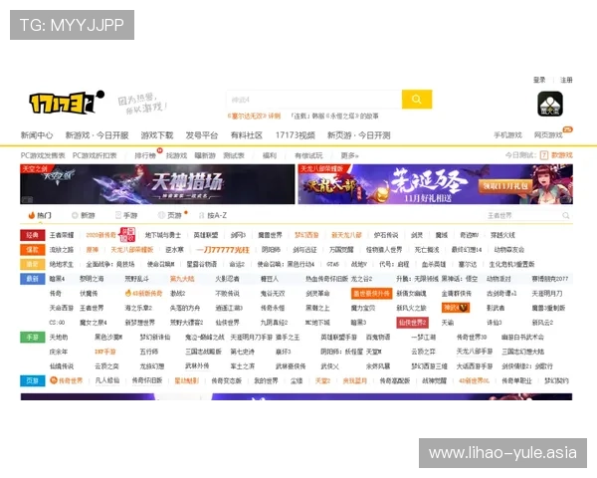Viewport: 597px width, 478px height.
Task: Open 测试表 sub-navigation link
Action: click(234, 155)
